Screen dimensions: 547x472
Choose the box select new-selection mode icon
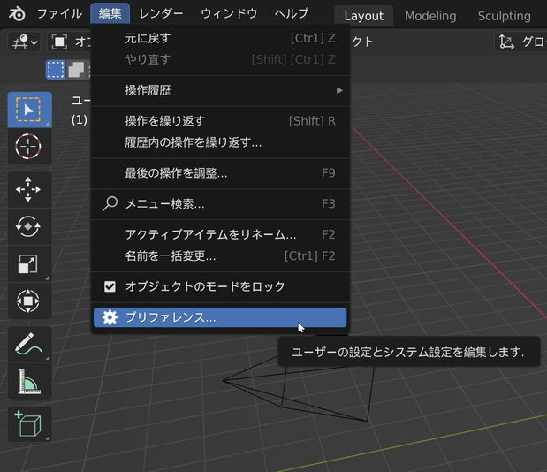tap(56, 70)
